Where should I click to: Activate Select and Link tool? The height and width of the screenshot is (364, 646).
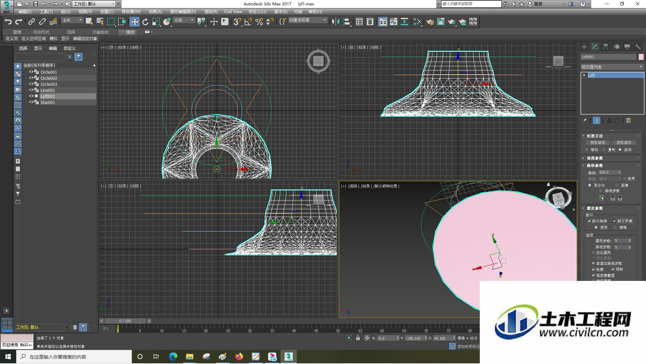pos(31,22)
